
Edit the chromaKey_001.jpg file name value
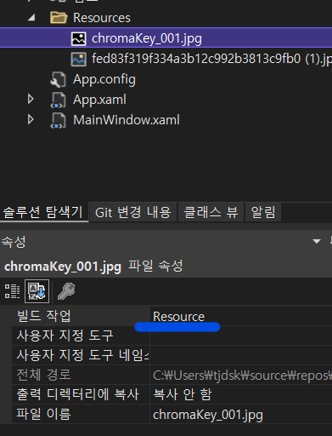click(241, 415)
